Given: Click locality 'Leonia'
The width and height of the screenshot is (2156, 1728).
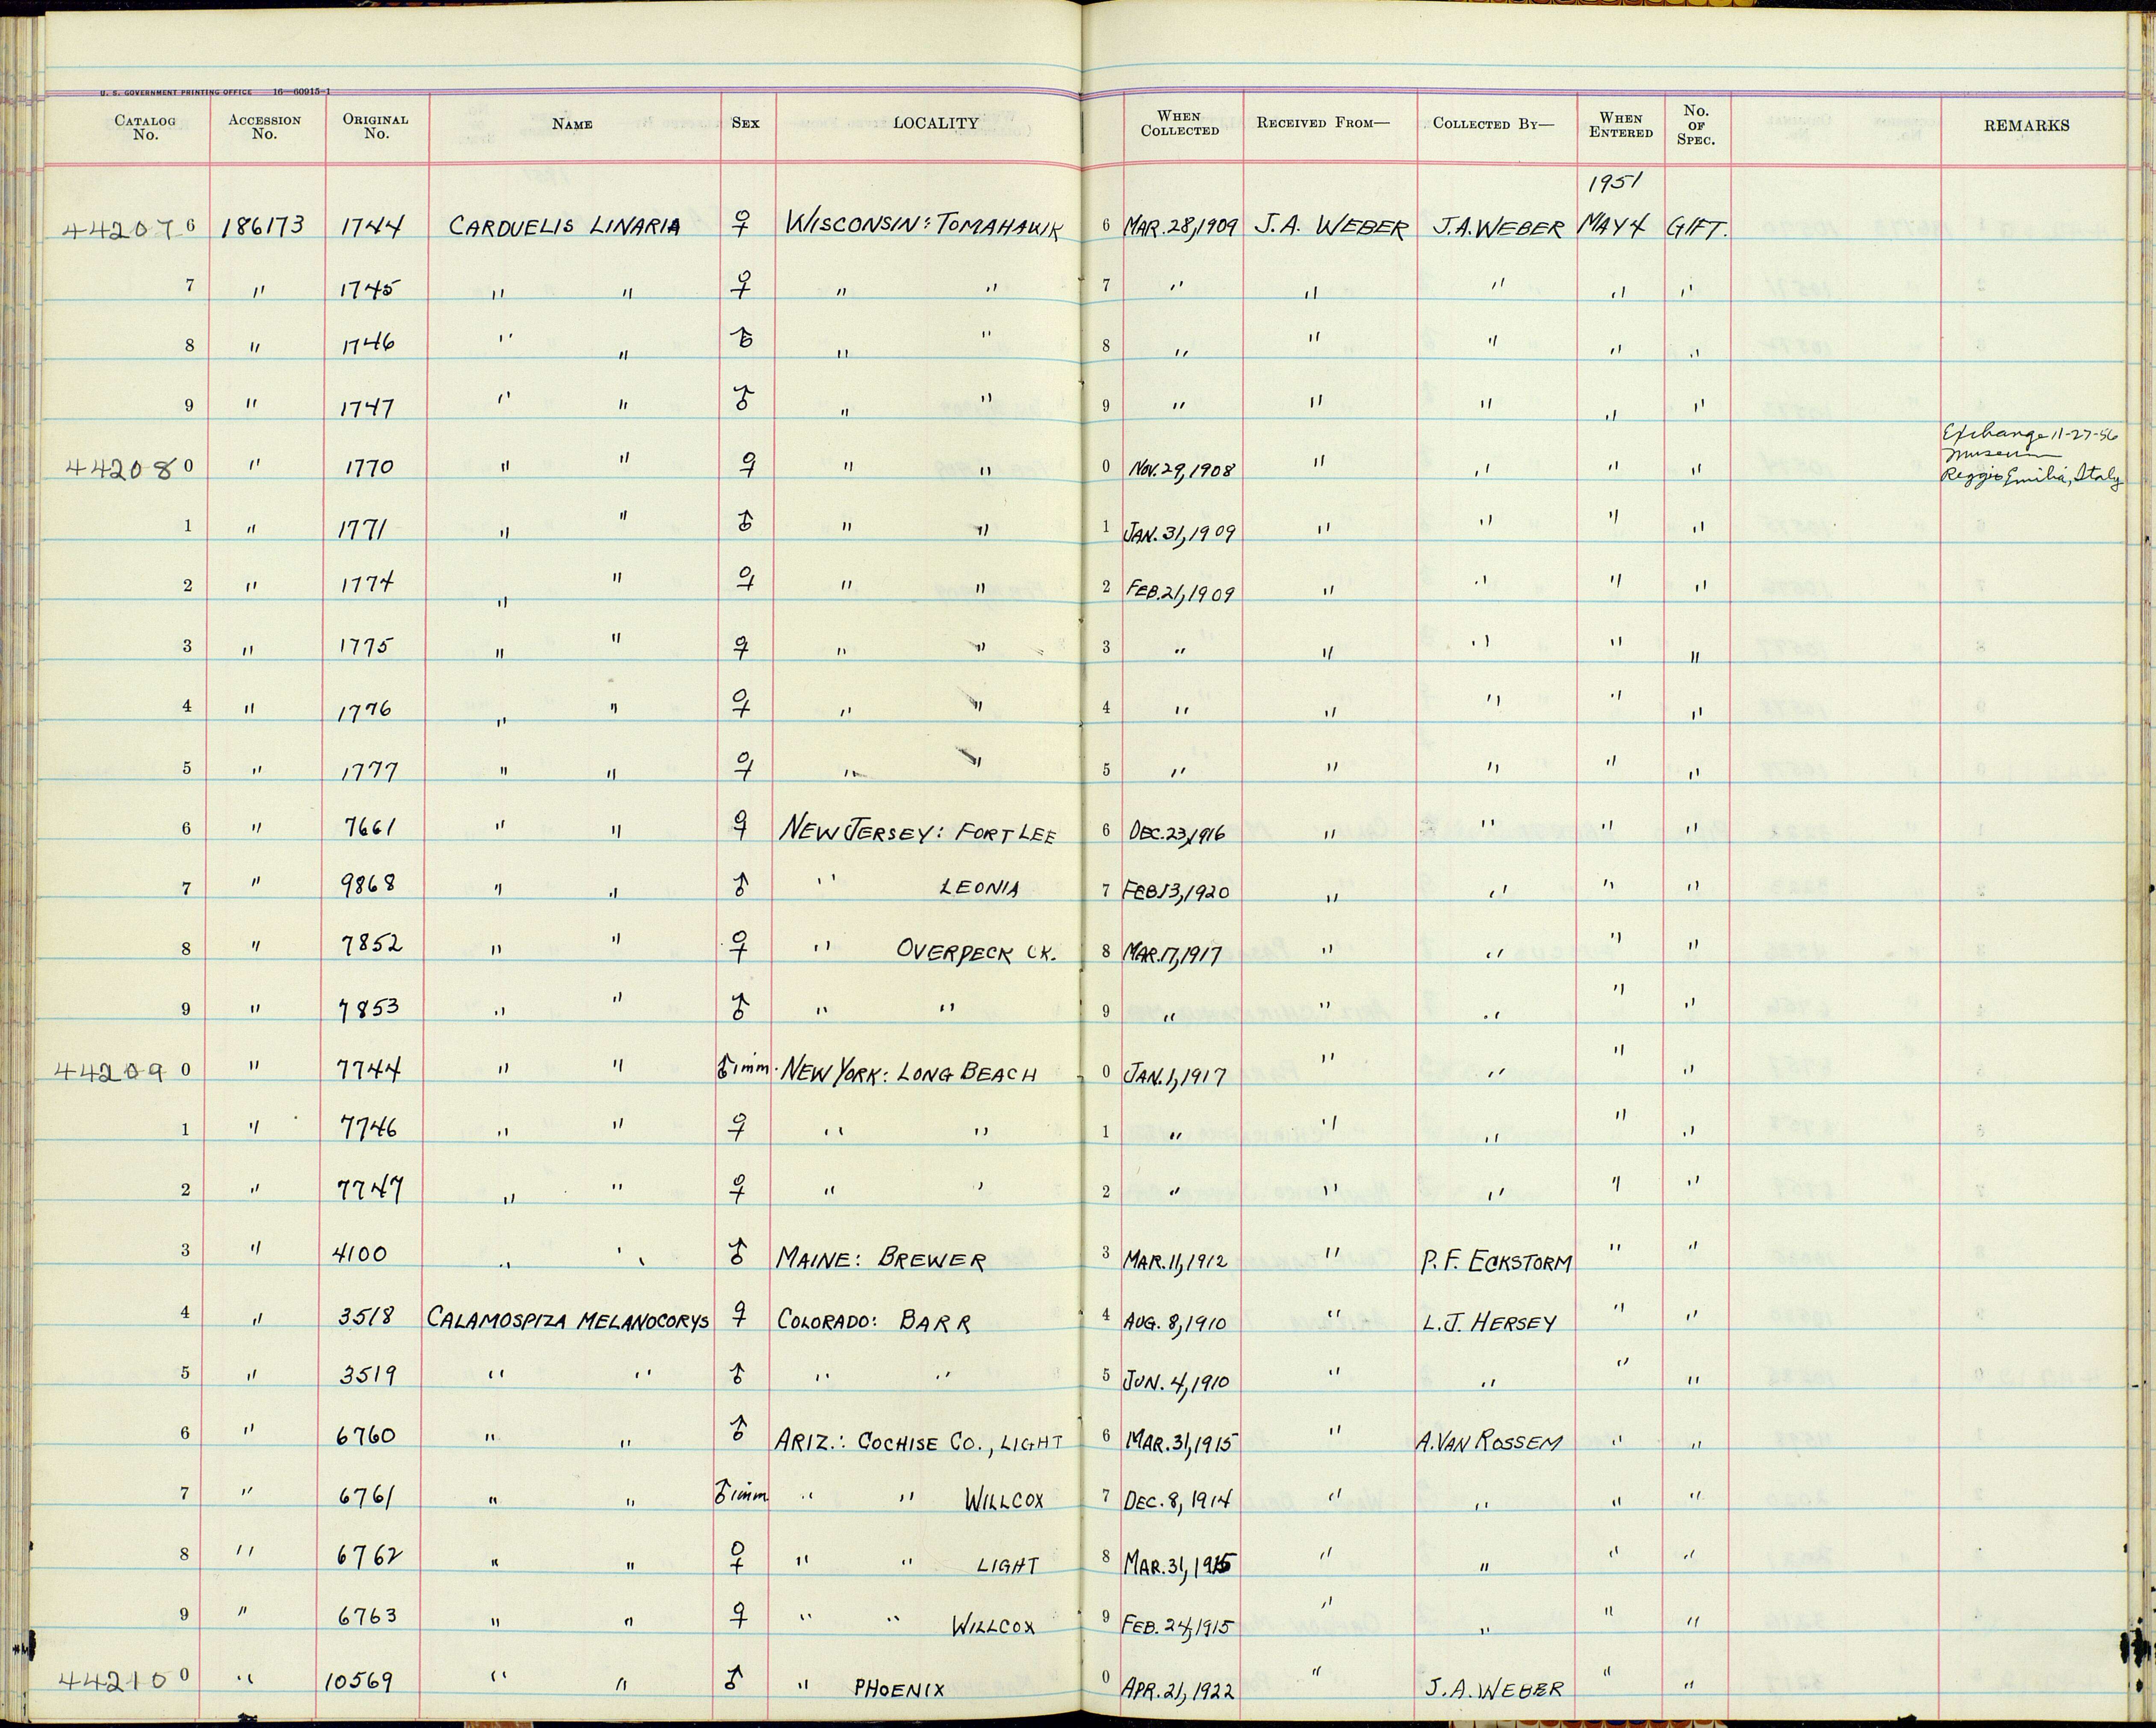Looking at the screenshot, I should tap(979, 888).
